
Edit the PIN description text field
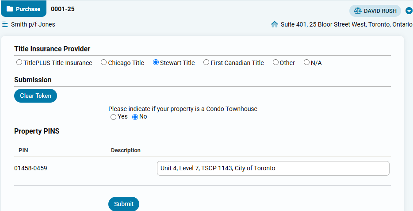tap(273, 169)
